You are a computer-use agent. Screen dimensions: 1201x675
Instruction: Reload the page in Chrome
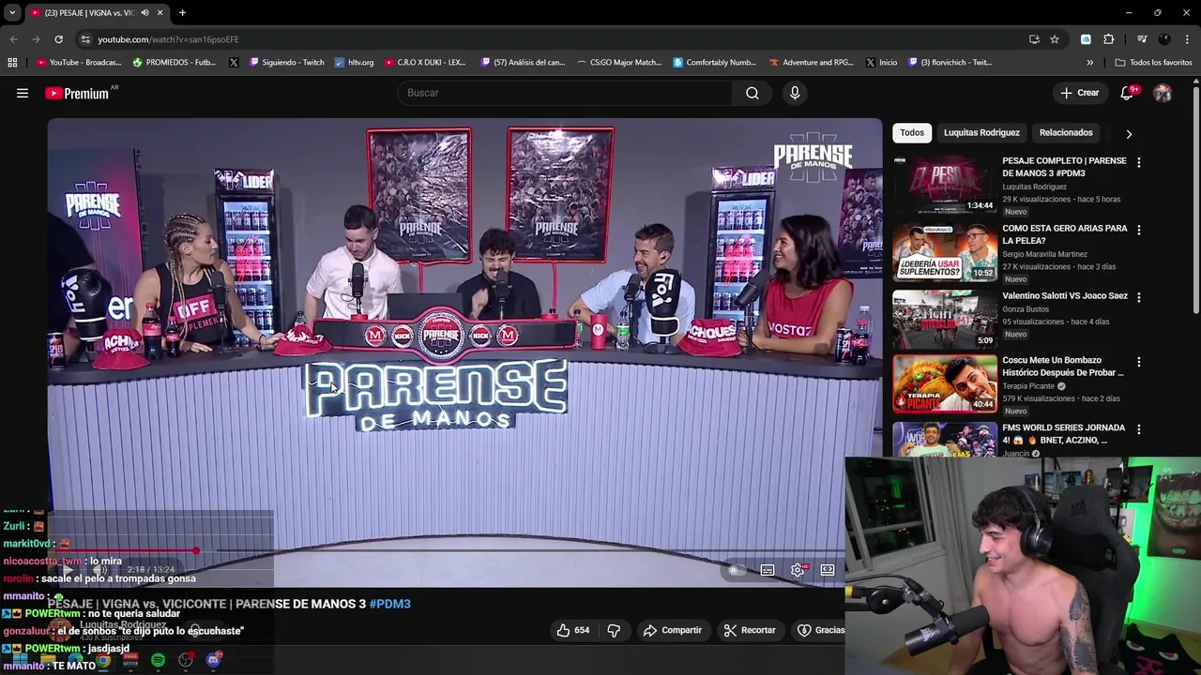[58, 39]
